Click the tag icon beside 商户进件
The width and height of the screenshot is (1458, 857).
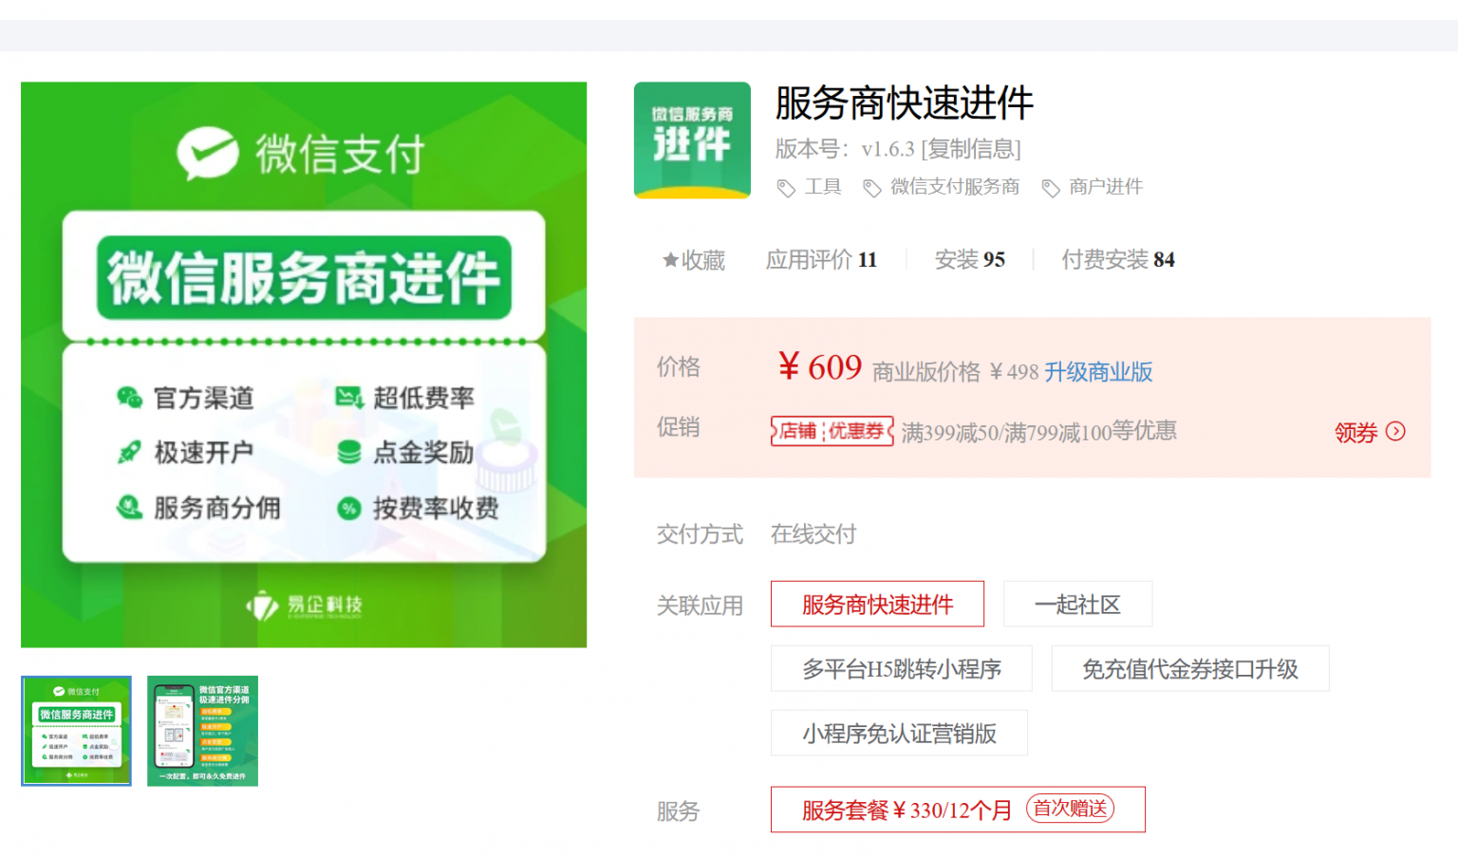1050,188
